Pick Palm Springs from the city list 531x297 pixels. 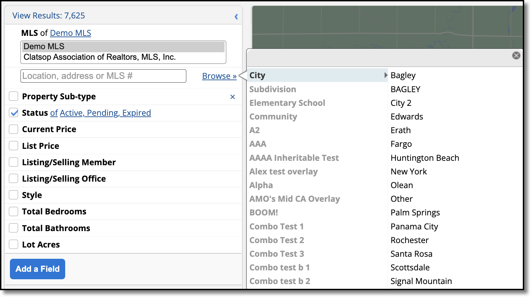pos(415,212)
